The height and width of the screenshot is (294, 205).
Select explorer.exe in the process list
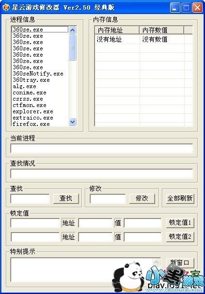(x=33, y=111)
